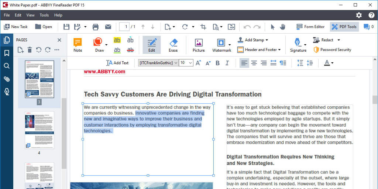Open the Form Editor
378x189 pixels.
[310, 27]
